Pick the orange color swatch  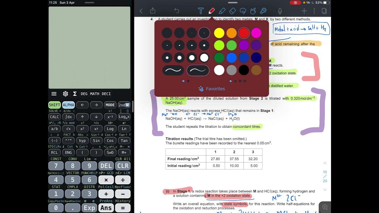(232, 33)
